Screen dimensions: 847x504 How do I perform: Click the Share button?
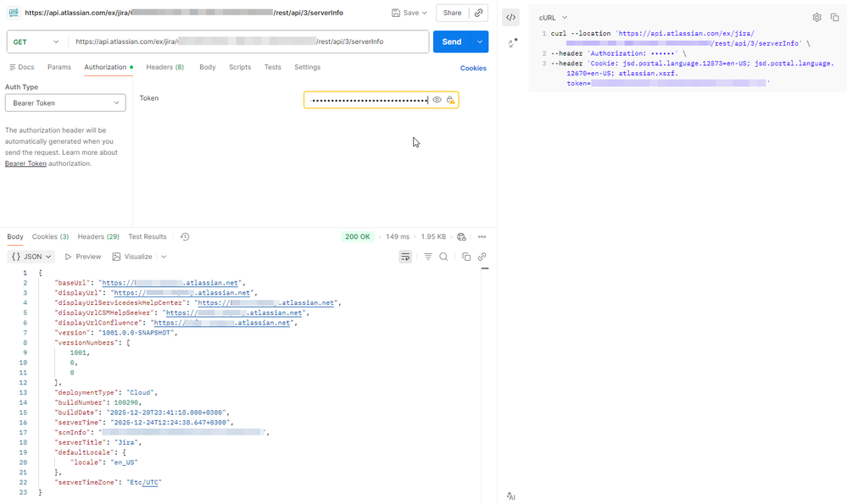pyautogui.click(x=452, y=13)
